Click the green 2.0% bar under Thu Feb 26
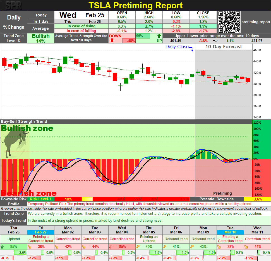This screenshot has height=261, width=271. tap(20, 253)
